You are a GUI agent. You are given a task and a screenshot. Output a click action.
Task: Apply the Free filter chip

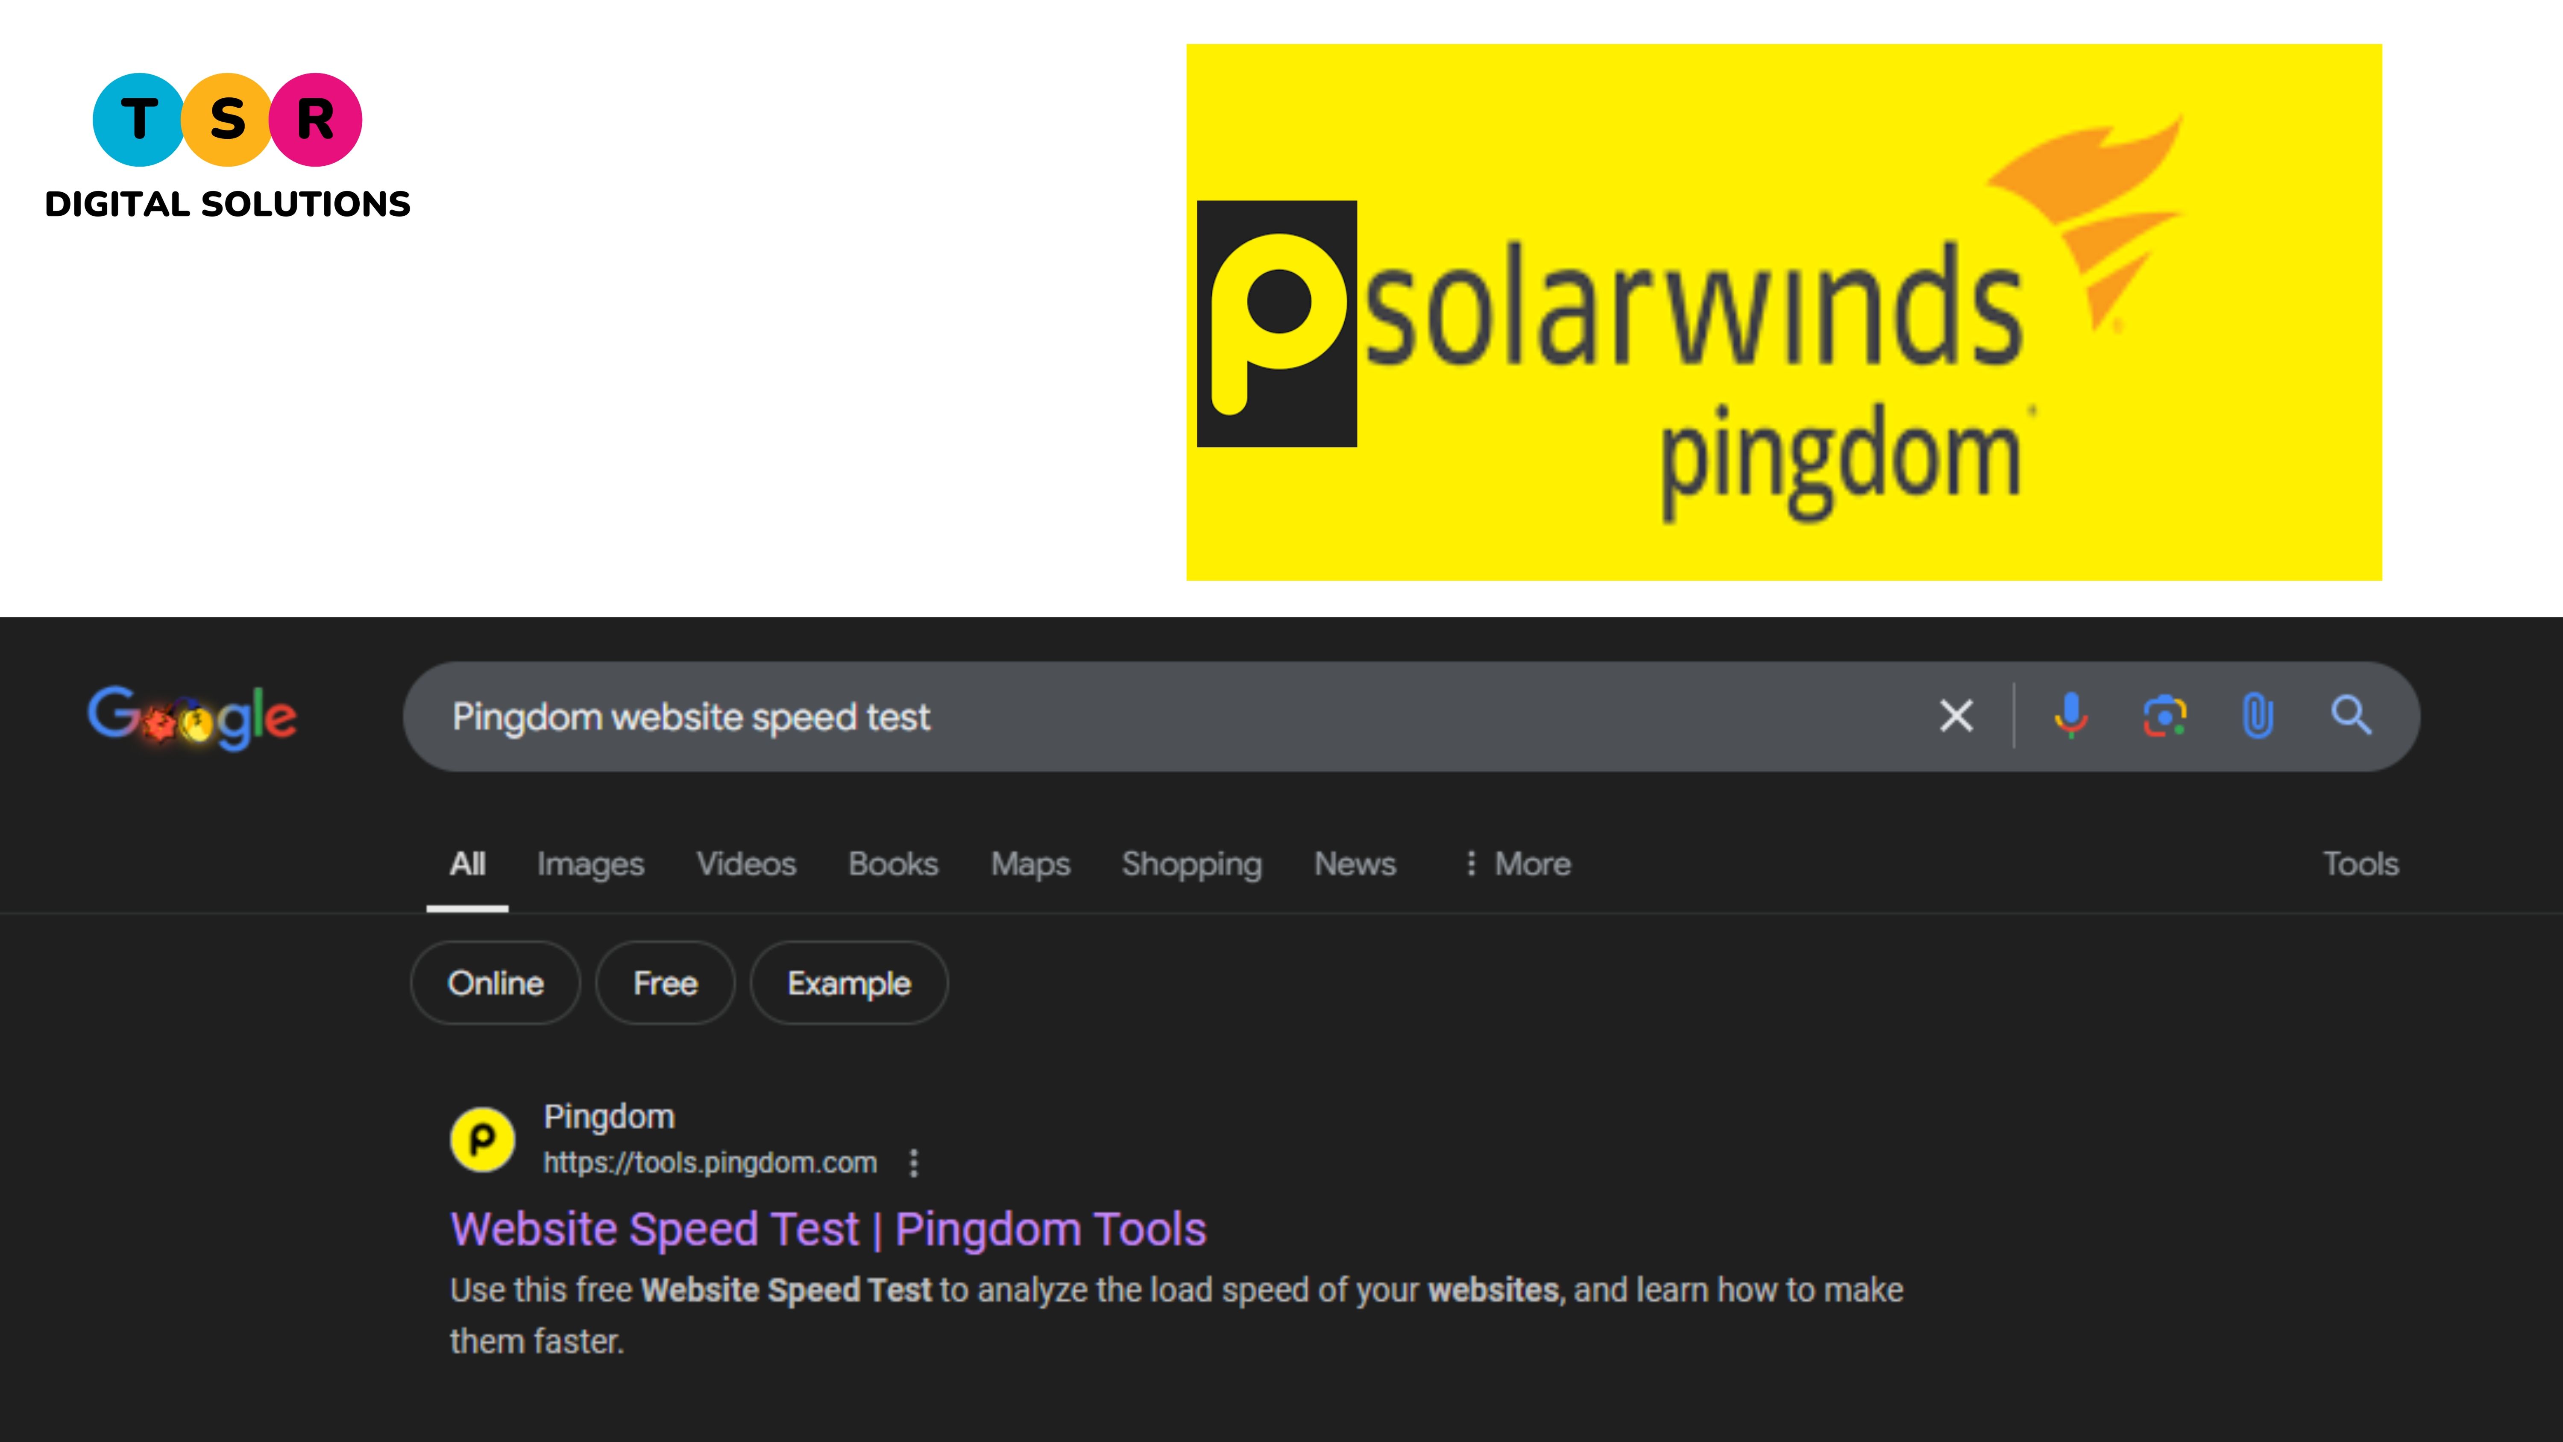pos(666,983)
